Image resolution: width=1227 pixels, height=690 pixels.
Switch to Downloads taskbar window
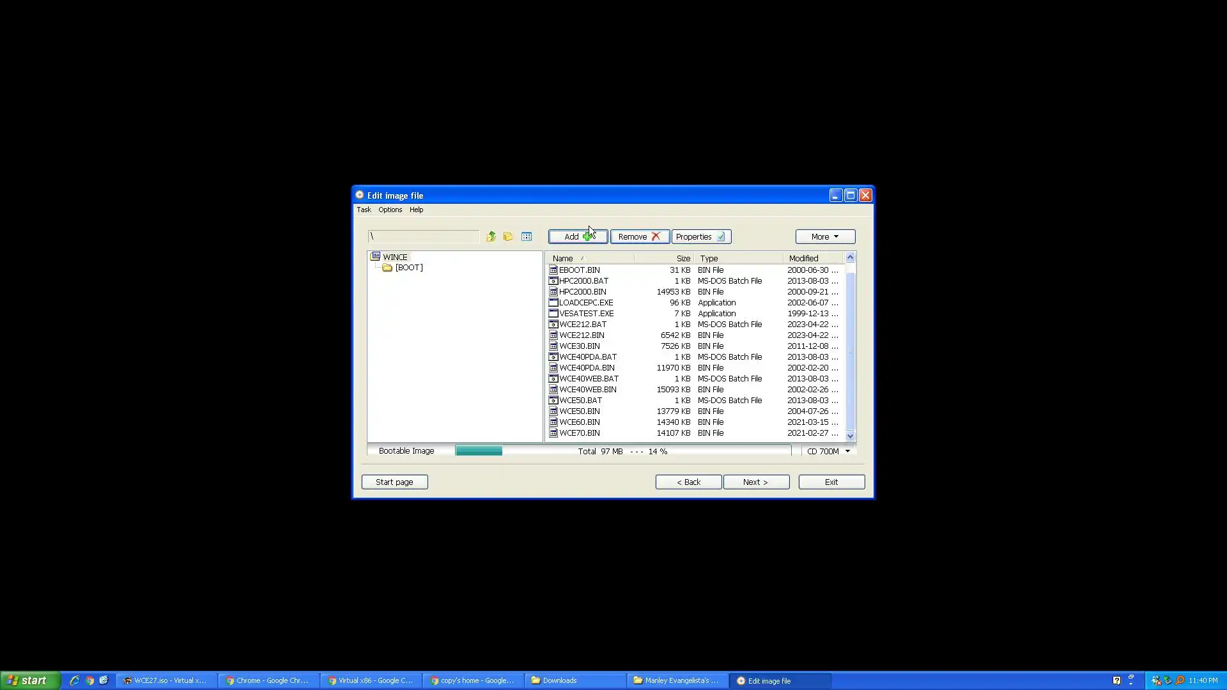559,680
